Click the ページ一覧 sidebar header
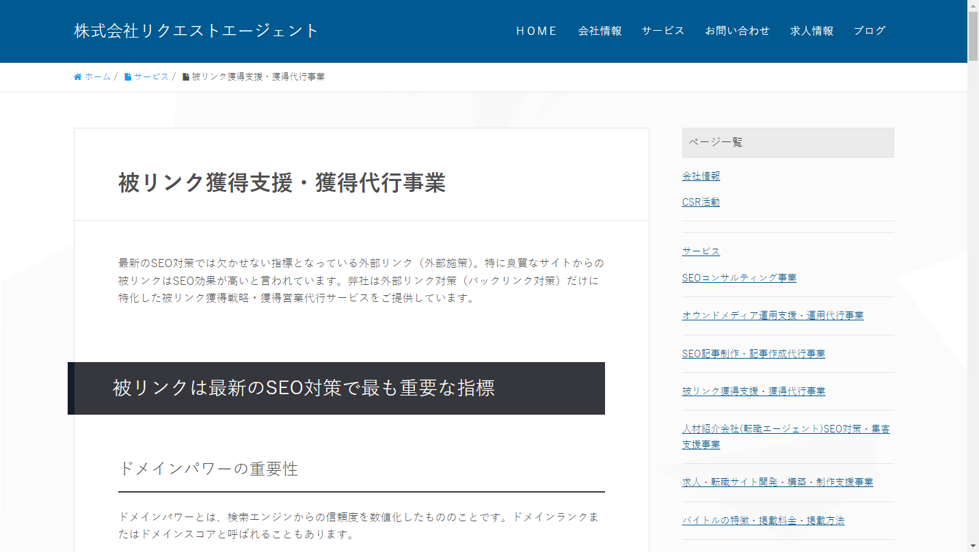 click(788, 143)
